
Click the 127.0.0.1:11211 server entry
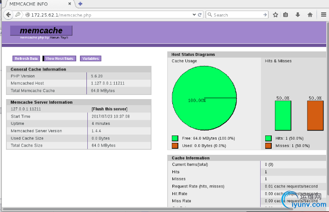[26, 109]
